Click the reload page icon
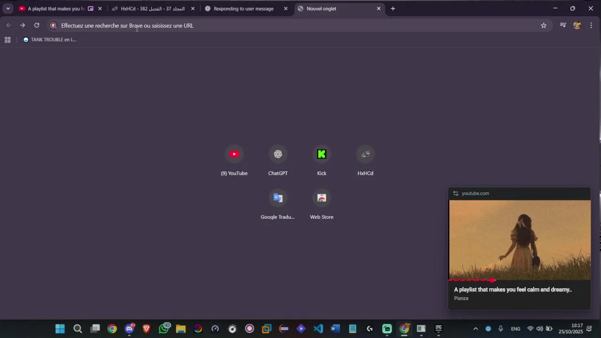Screen dimensions: 601x338 [x=37, y=25]
